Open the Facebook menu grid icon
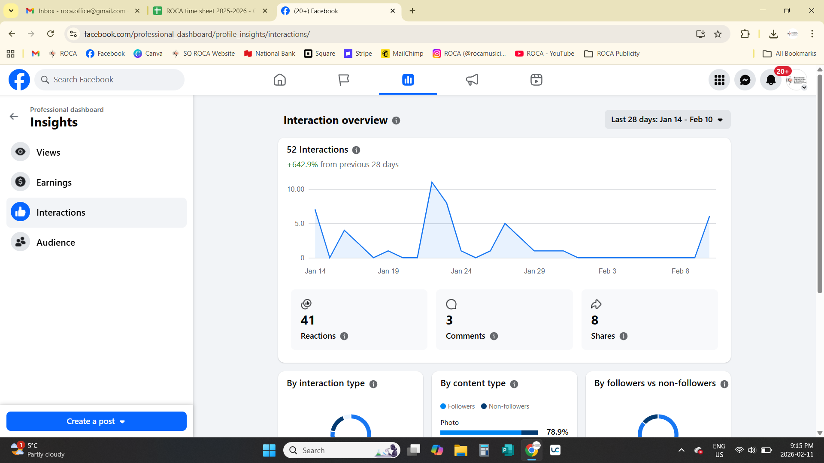The width and height of the screenshot is (824, 463). (x=719, y=80)
